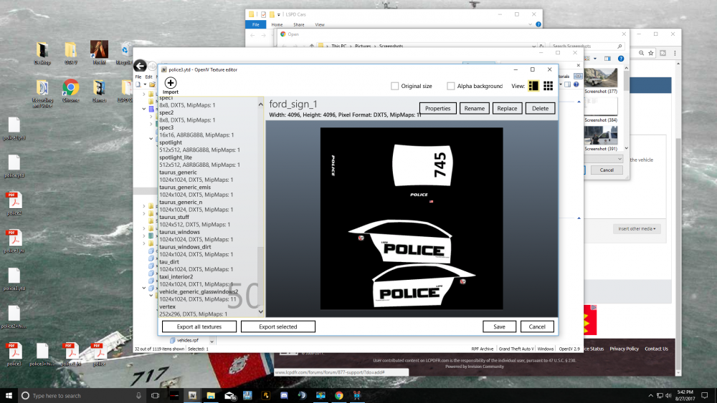Click the Import plus icon
Image resolution: width=717 pixels, height=403 pixels.
click(171, 82)
